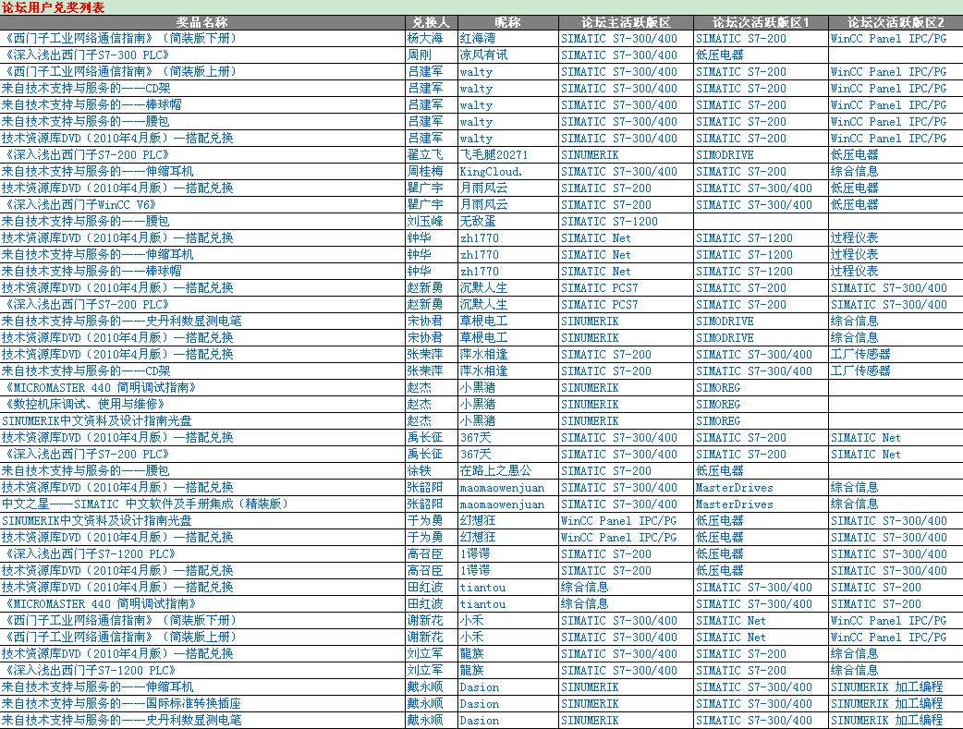Click the name cell 翟立飞
The height and width of the screenshot is (729, 963).
[425, 154]
